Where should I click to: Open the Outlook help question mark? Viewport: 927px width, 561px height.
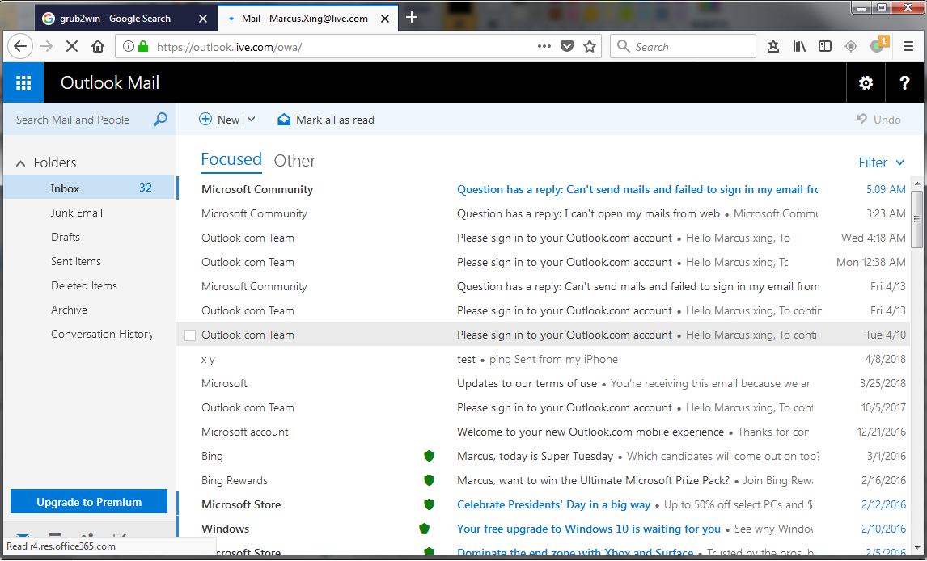coord(904,82)
